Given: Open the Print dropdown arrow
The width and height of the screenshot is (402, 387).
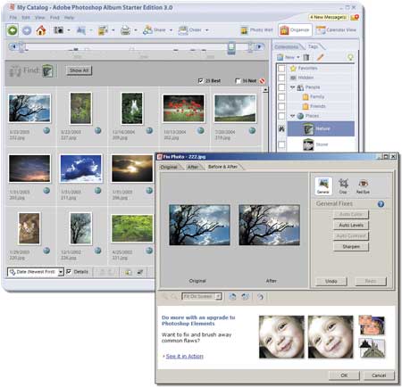Looking at the screenshot, I should (x=136, y=30).
